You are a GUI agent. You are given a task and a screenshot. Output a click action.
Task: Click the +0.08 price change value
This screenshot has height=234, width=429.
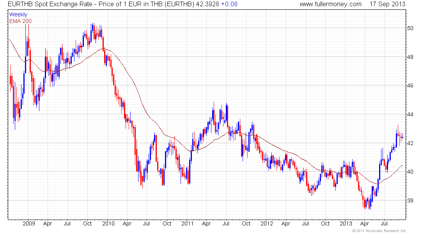click(229, 4)
